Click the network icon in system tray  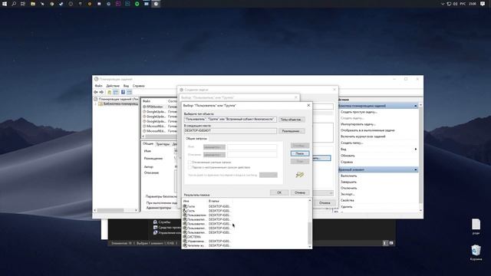point(449,4)
